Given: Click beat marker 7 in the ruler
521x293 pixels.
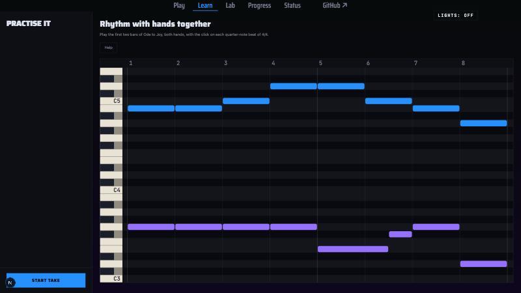Looking at the screenshot, I should pyautogui.click(x=415, y=63).
